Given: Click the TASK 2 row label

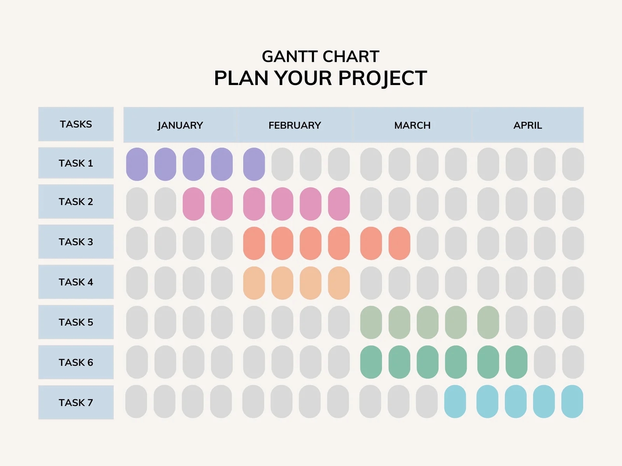Looking at the screenshot, I should [x=76, y=202].
